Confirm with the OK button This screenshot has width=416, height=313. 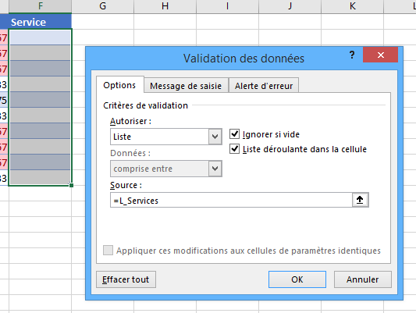(297, 279)
